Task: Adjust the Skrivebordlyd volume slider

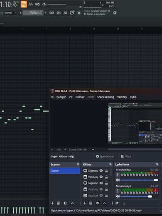Action: (x=139, y=196)
